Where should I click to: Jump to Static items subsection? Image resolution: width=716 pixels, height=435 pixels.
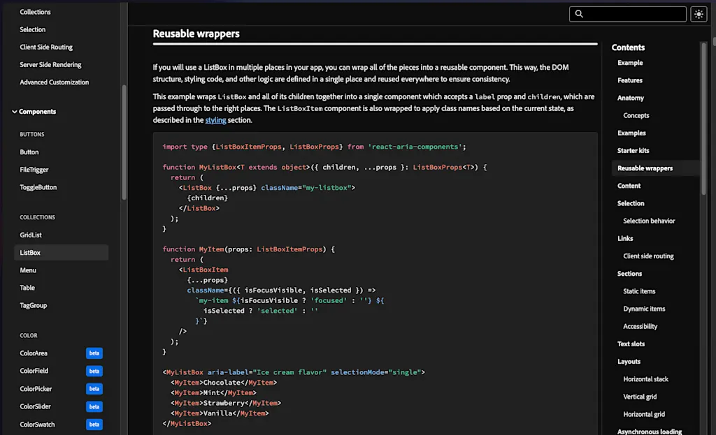(639, 291)
